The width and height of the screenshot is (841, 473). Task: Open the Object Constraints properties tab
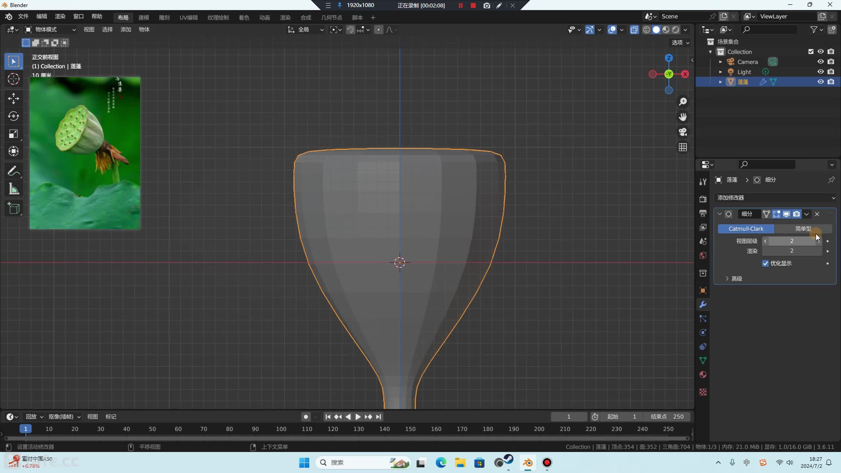coord(703,347)
